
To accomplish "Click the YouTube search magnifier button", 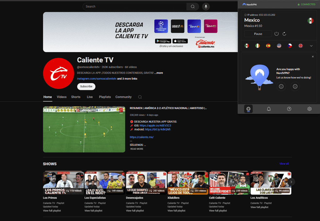I will point(192,7).
